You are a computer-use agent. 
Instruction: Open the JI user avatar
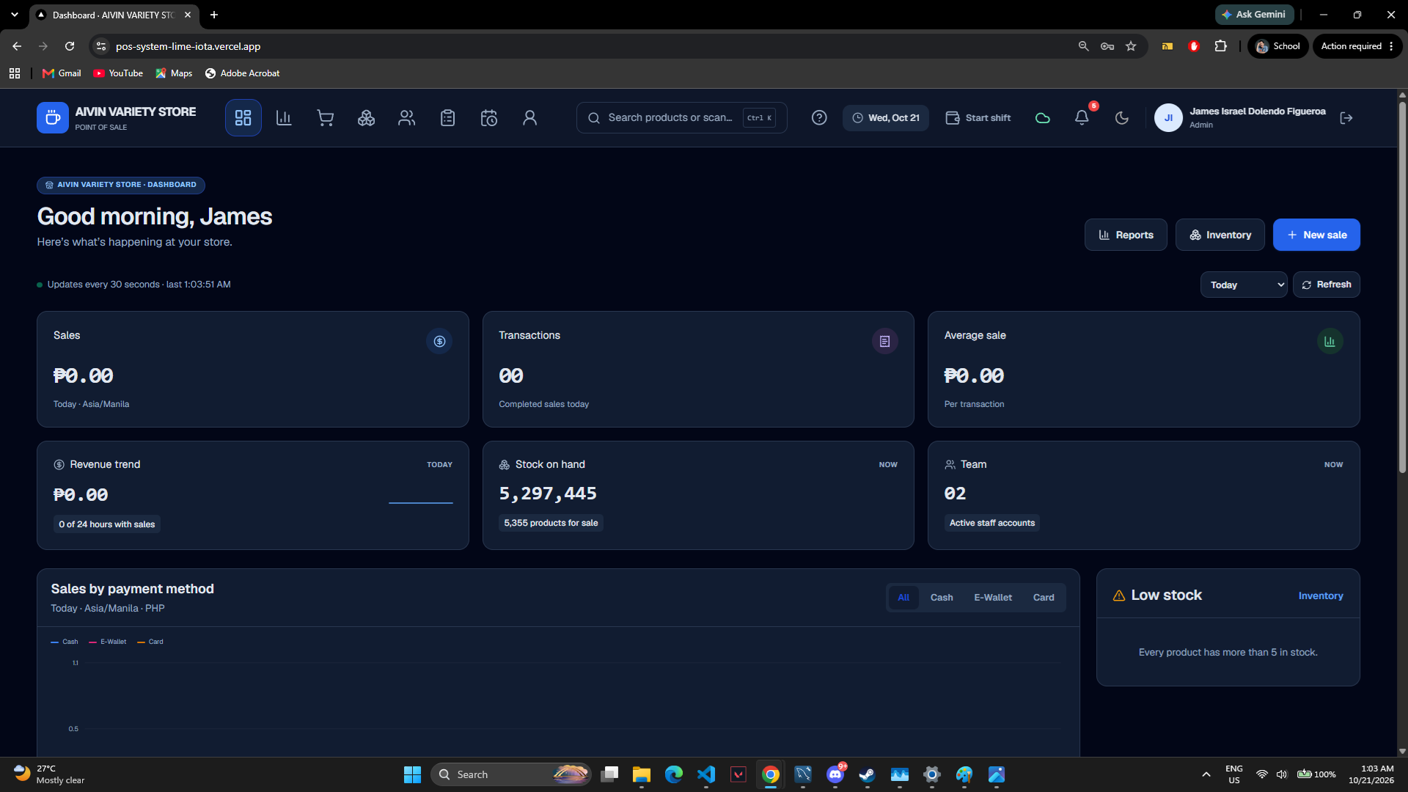click(x=1168, y=117)
